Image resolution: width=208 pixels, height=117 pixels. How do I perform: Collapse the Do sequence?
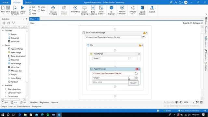(x=142, y=45)
